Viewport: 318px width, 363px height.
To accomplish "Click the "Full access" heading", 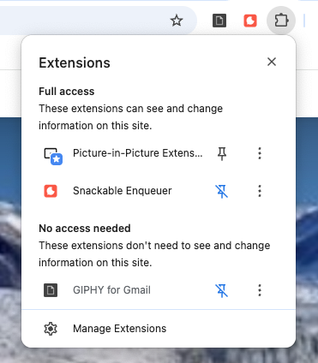I will point(67,92).
